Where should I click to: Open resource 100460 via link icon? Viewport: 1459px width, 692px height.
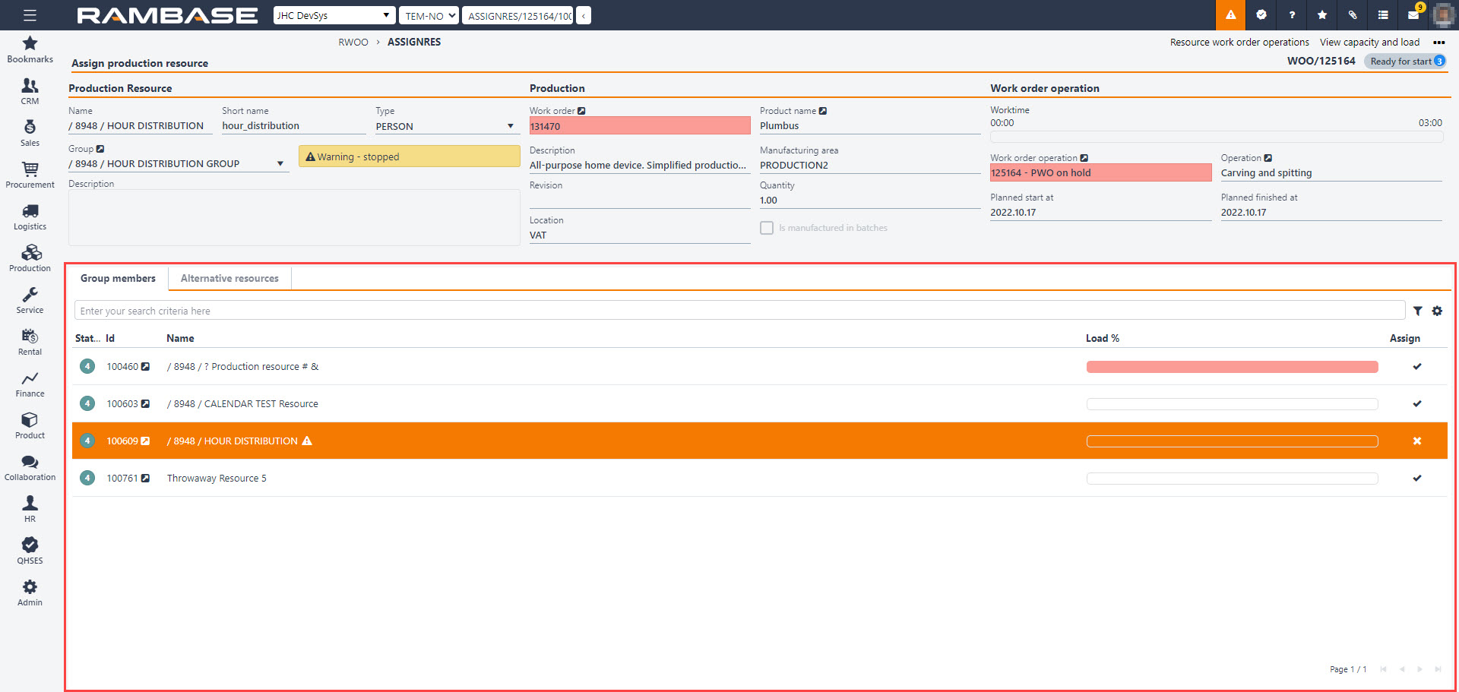(x=145, y=367)
